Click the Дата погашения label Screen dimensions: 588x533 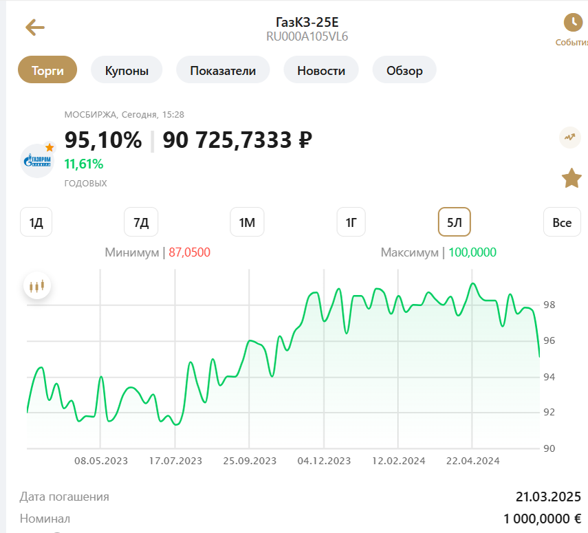pos(65,497)
